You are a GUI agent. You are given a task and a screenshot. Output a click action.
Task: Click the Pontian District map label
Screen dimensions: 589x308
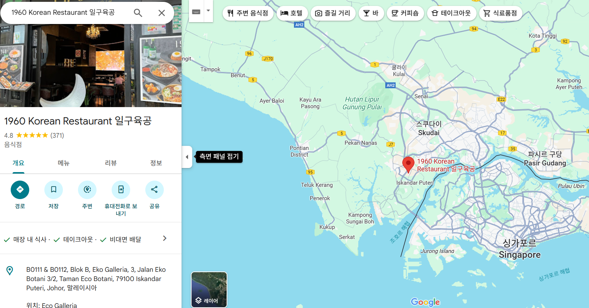(x=299, y=151)
